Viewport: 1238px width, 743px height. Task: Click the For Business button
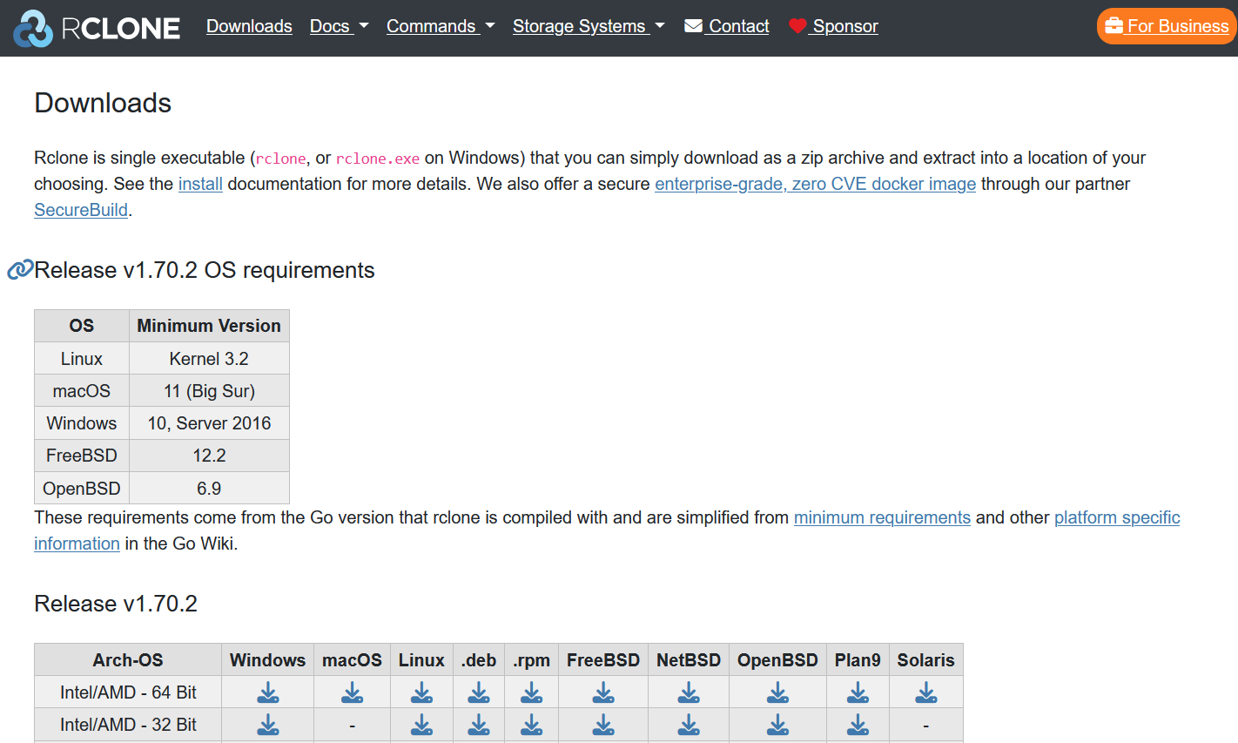(x=1167, y=26)
